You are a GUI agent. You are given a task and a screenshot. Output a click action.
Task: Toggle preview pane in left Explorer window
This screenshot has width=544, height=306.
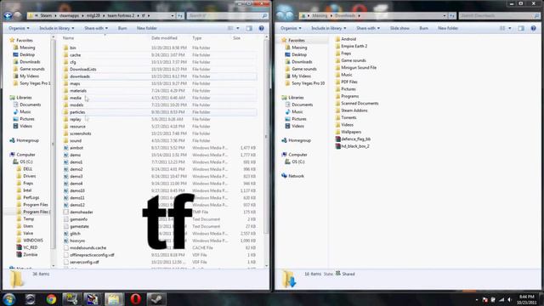click(249, 28)
